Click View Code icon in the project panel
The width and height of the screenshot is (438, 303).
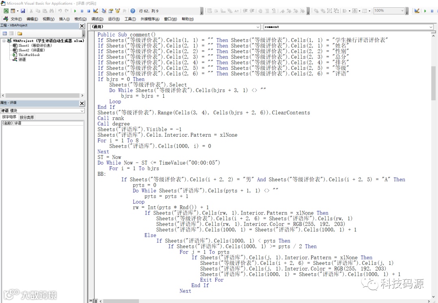5,34
